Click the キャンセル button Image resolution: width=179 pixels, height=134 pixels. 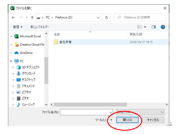pos(153,120)
